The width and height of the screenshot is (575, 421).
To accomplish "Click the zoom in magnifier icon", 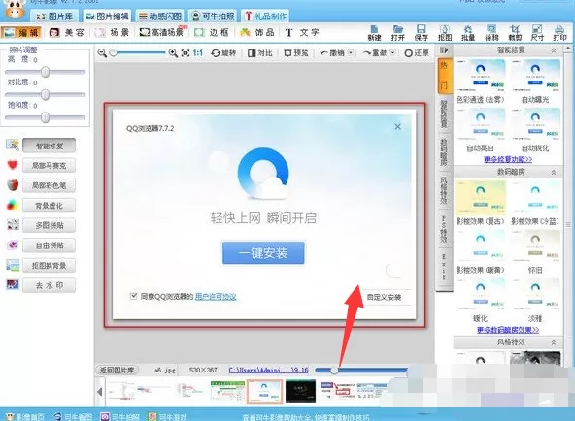I will tap(173, 53).
